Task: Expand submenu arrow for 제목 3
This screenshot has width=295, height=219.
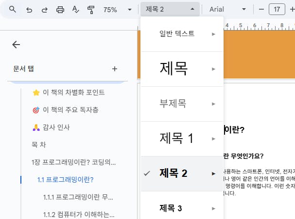Action: point(213,208)
